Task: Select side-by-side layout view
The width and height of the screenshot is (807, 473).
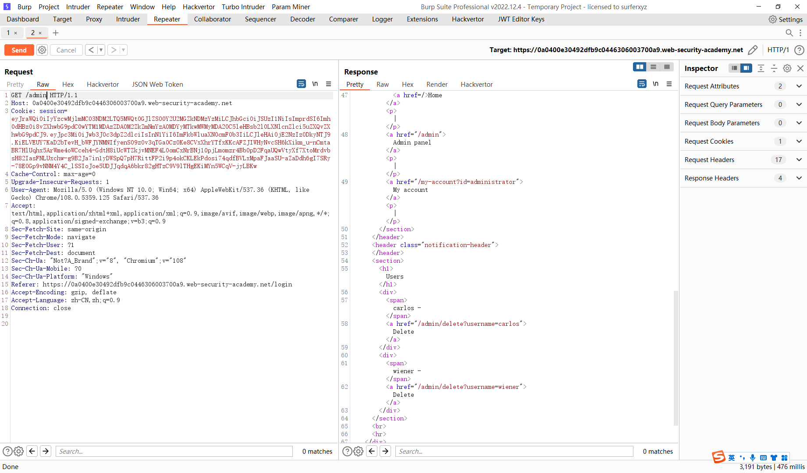Action: pos(640,67)
